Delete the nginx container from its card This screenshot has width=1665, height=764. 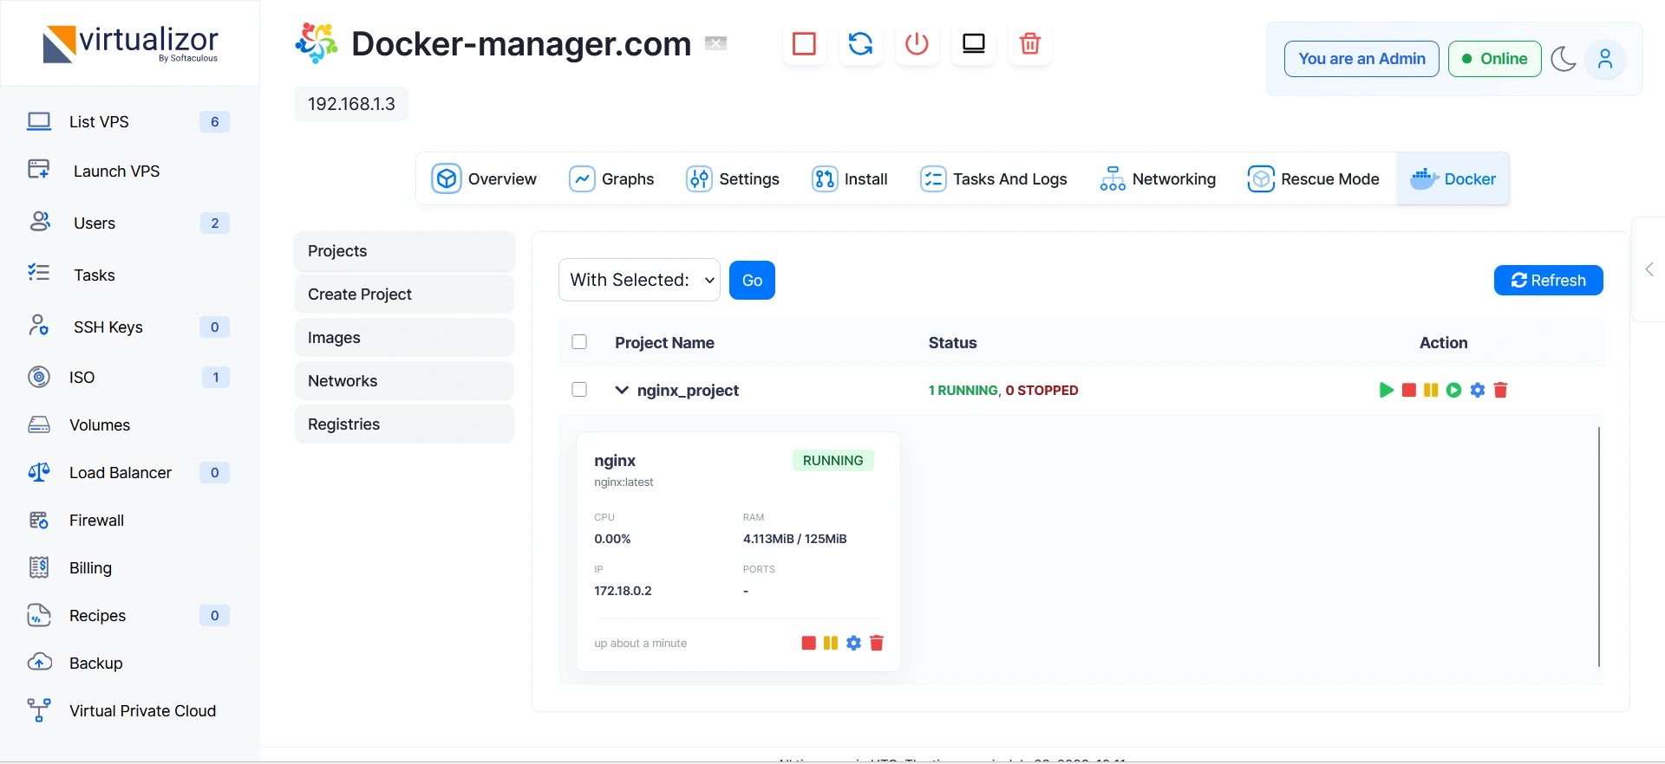(877, 643)
